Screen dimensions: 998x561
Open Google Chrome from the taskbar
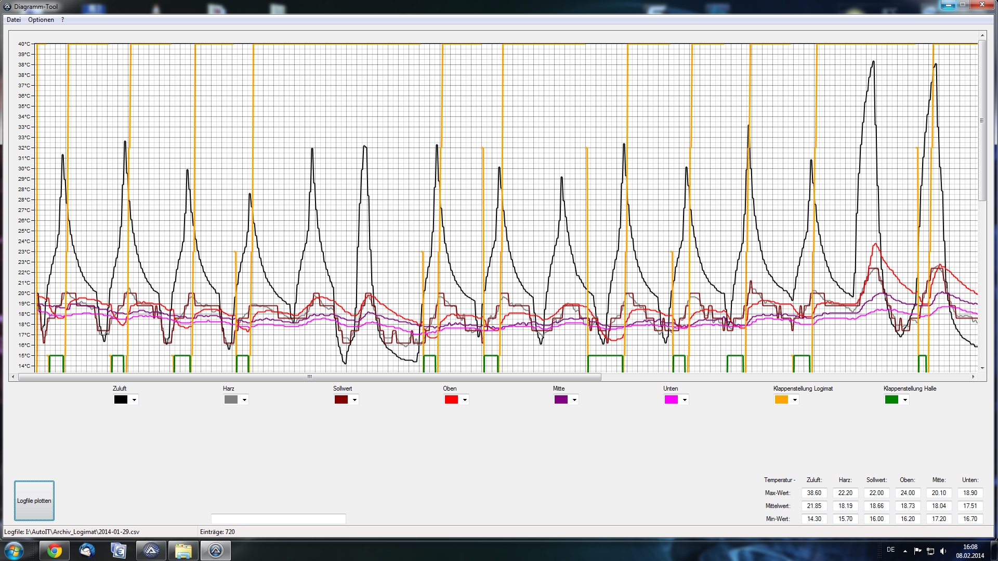54,551
